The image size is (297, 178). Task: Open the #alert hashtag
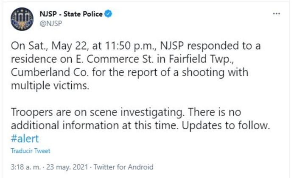point(25,138)
